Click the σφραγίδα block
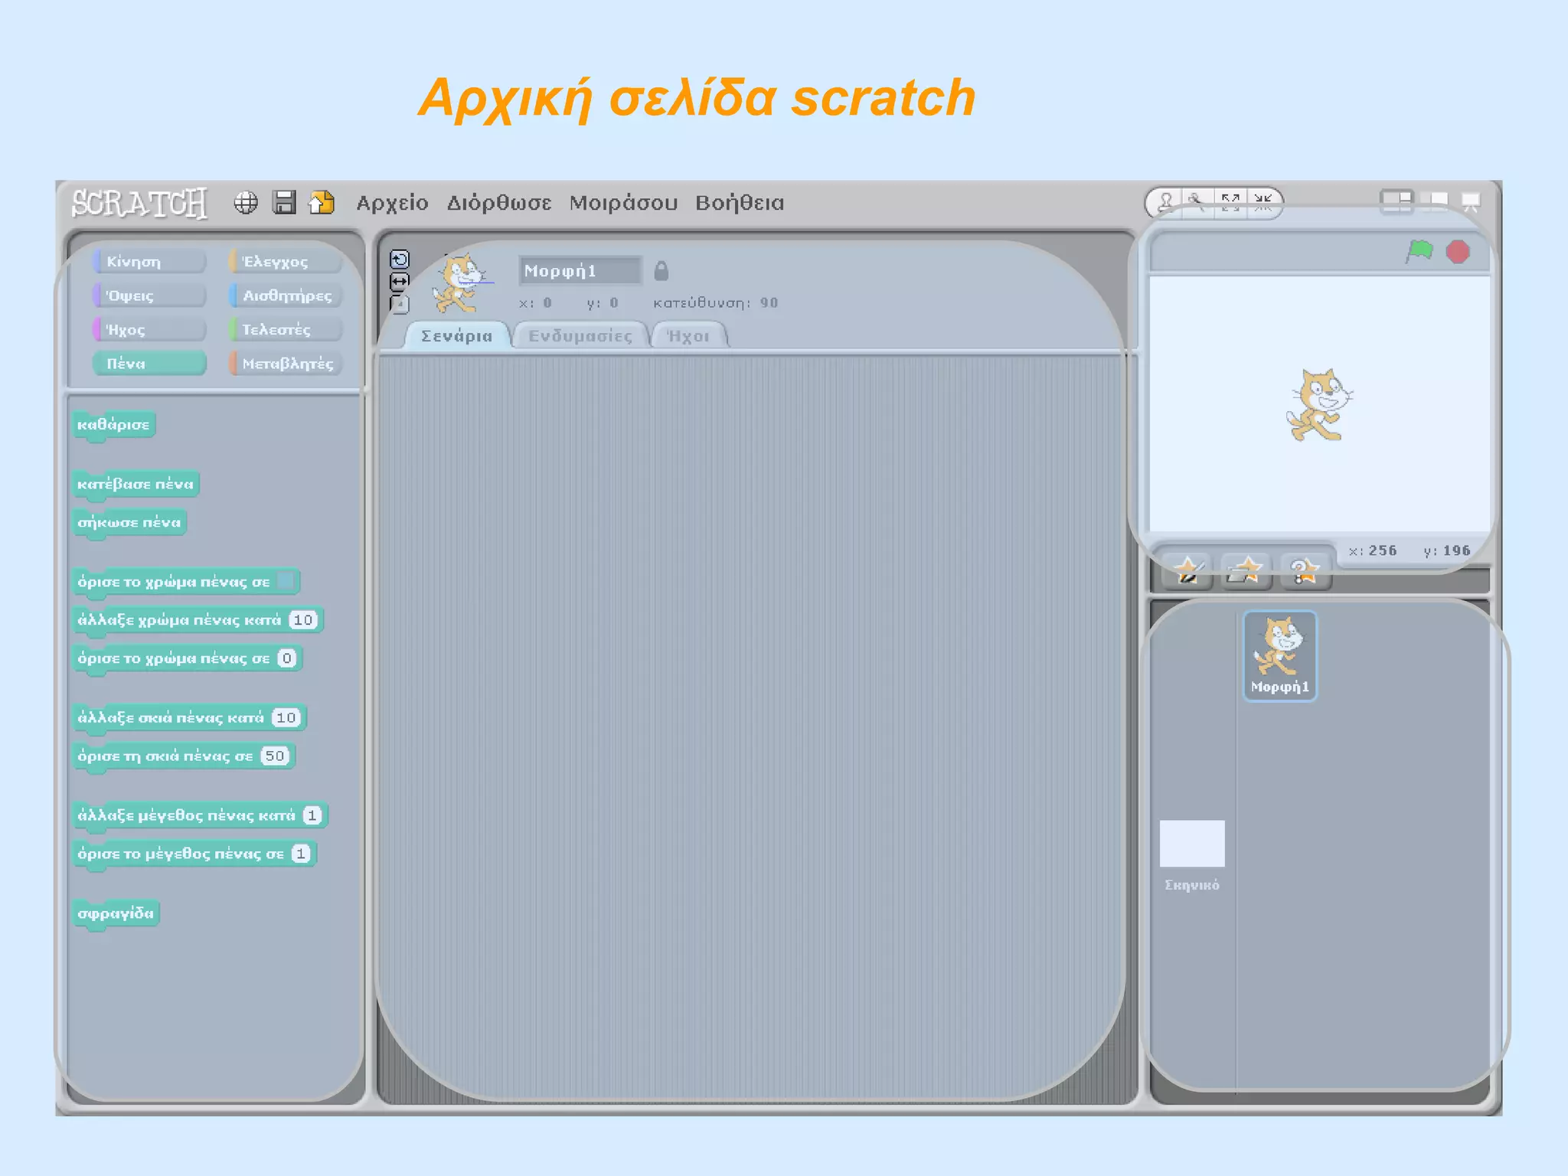The width and height of the screenshot is (1568, 1176). (116, 913)
